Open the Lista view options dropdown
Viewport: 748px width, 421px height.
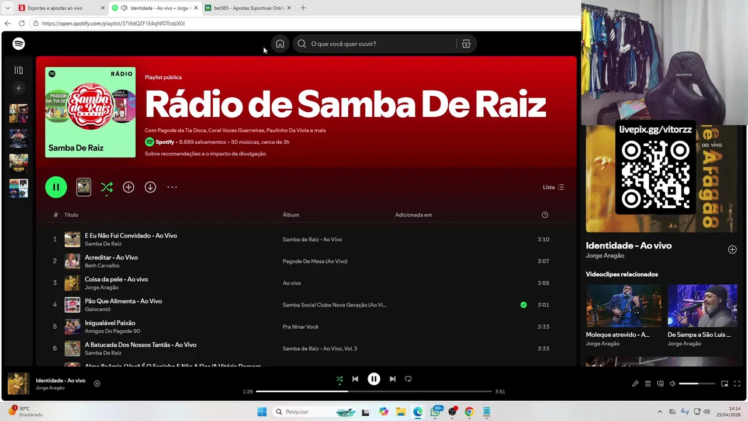[x=553, y=187]
